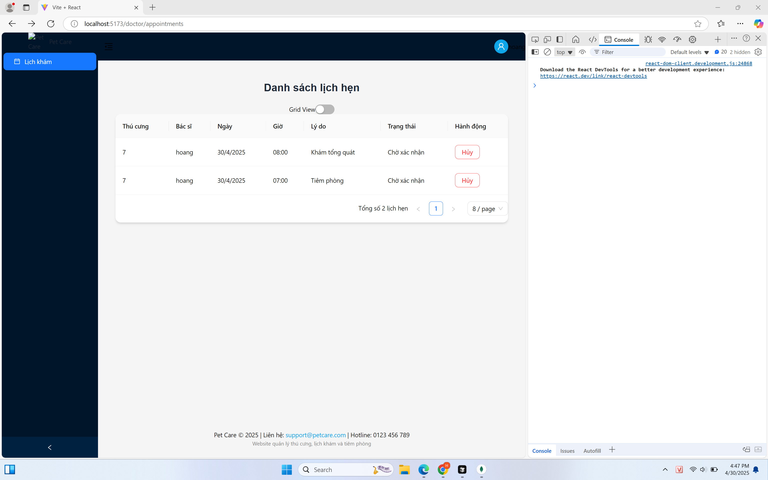Show hidden tray icons chevron
The height and width of the screenshot is (480, 768).
665,469
